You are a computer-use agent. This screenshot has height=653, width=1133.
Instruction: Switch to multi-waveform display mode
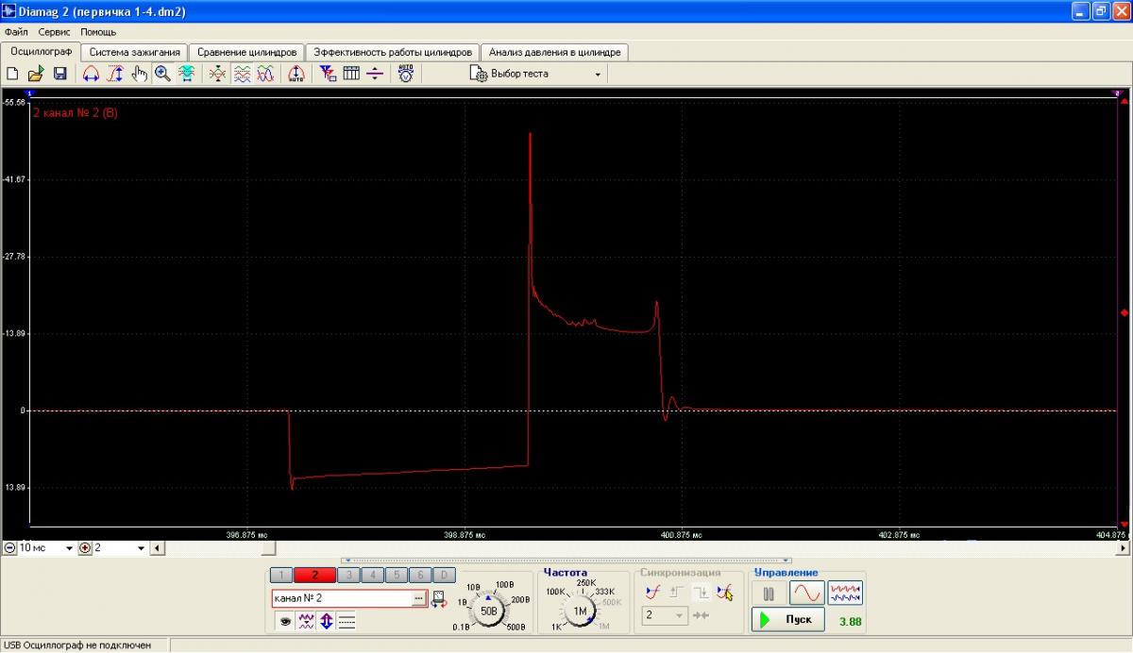845,594
